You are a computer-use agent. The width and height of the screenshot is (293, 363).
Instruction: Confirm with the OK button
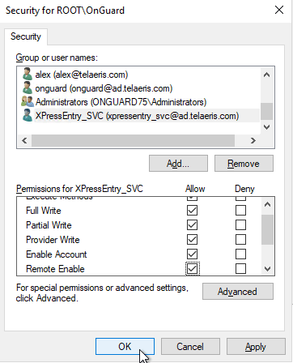pyautogui.click(x=125, y=346)
